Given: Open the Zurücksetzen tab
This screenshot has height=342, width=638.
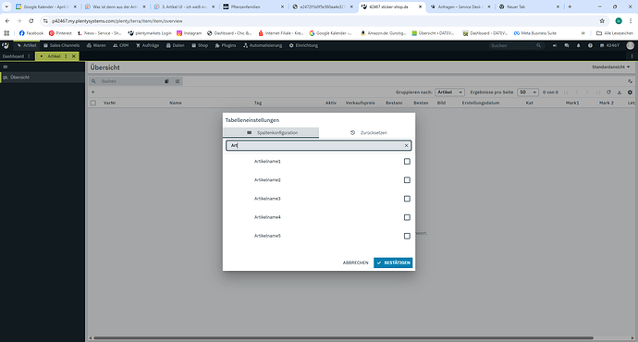Looking at the screenshot, I should point(368,132).
